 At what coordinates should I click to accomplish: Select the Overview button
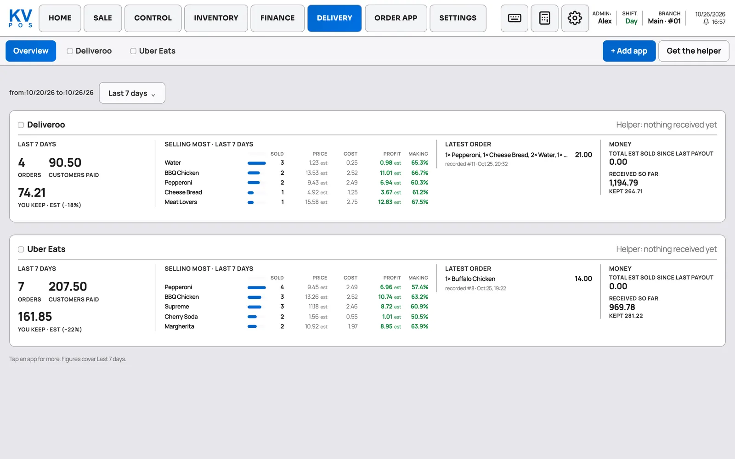(x=31, y=51)
